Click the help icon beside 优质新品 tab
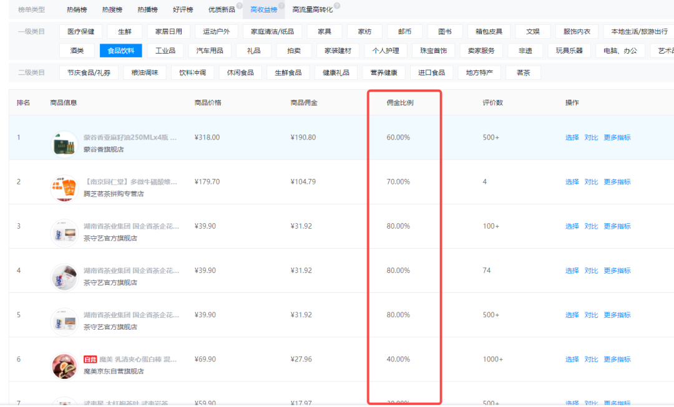This screenshot has height=407, width=674. tap(239, 6)
